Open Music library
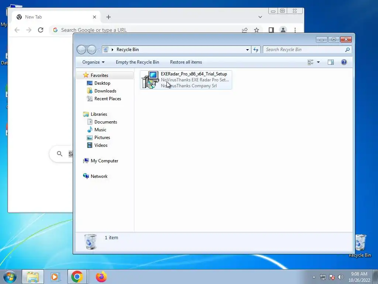 pyautogui.click(x=100, y=130)
